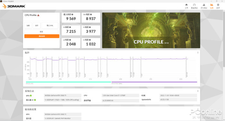
Task: Click green check icon beside GPU in 系统信息
Action: coord(31,96)
